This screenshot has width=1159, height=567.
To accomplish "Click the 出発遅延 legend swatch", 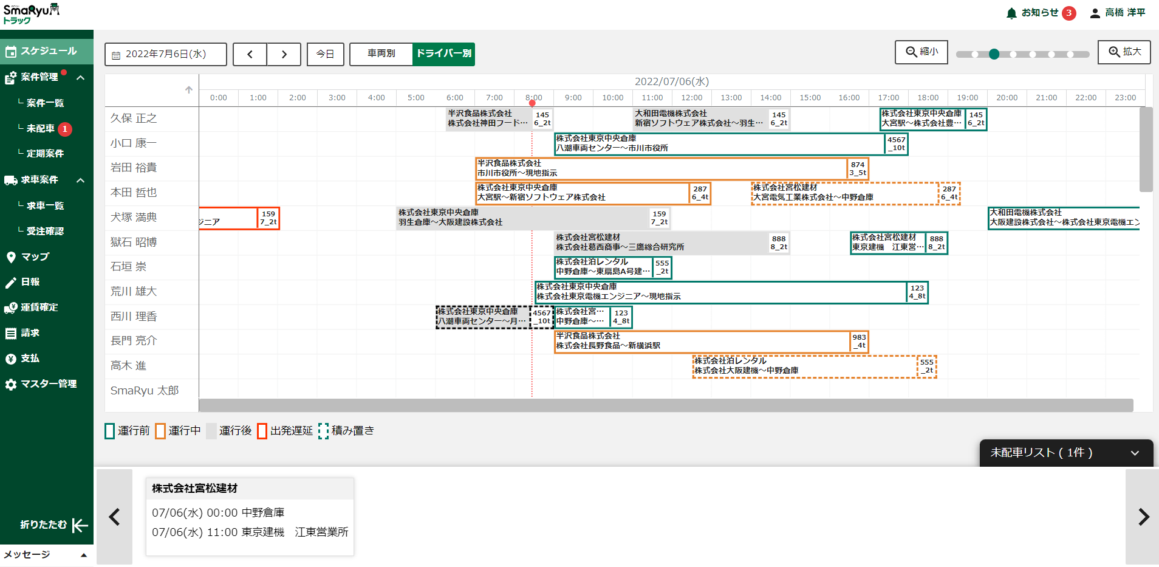I will click(x=262, y=431).
